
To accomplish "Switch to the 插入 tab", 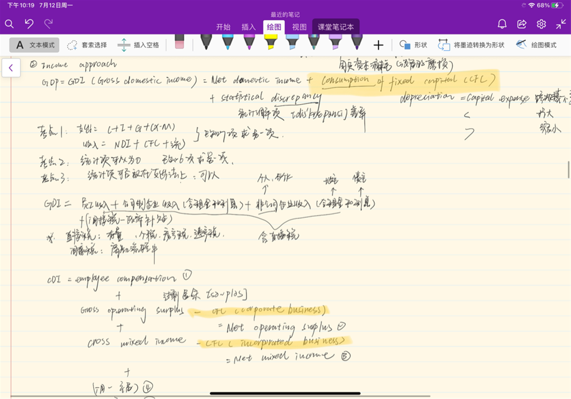I will (249, 27).
